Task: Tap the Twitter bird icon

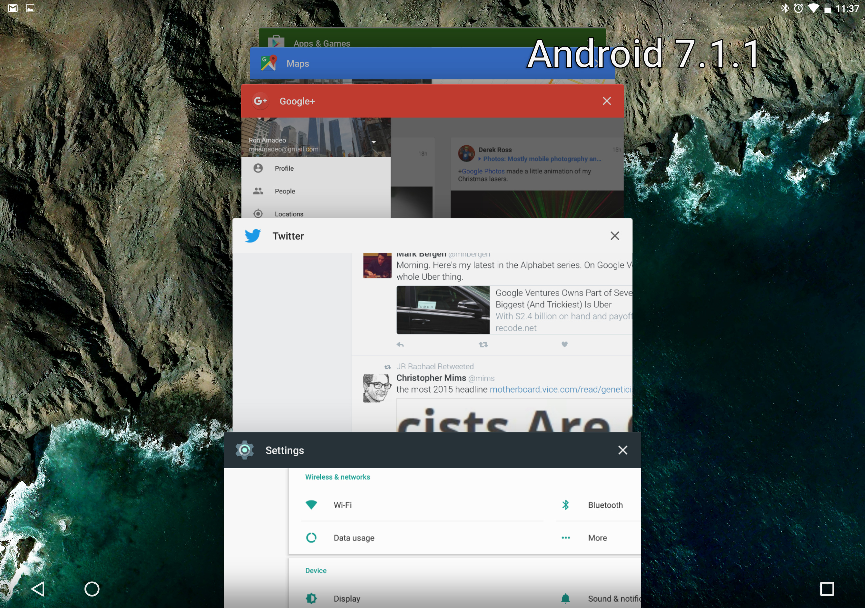Action: tap(253, 236)
